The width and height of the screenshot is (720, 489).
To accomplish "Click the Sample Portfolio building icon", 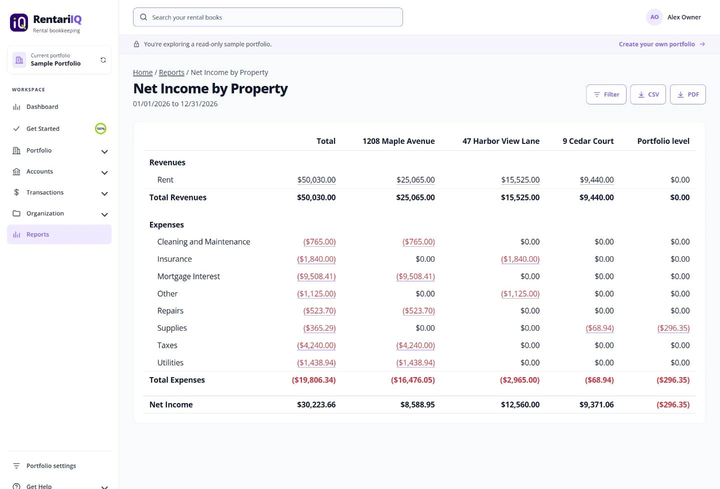I will pos(19,60).
